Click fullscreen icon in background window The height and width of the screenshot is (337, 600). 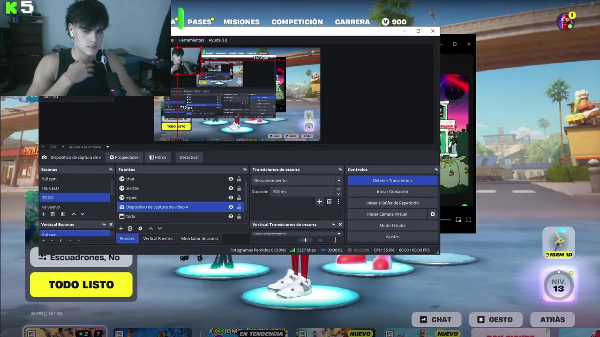pyautogui.click(x=468, y=220)
